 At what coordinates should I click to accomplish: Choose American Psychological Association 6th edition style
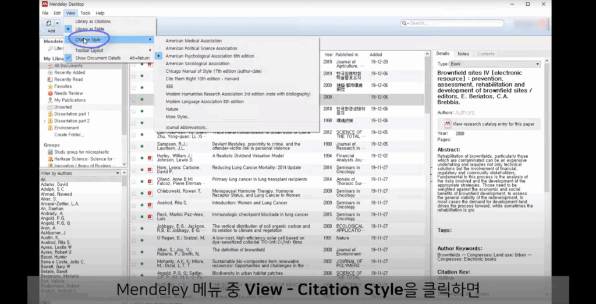(x=210, y=56)
